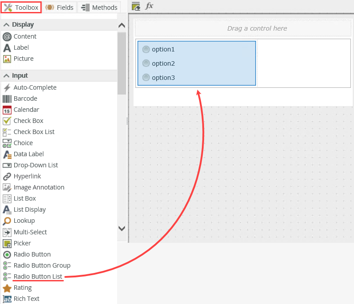
Task: Select the option2 radio button
Action: pyautogui.click(x=146, y=63)
